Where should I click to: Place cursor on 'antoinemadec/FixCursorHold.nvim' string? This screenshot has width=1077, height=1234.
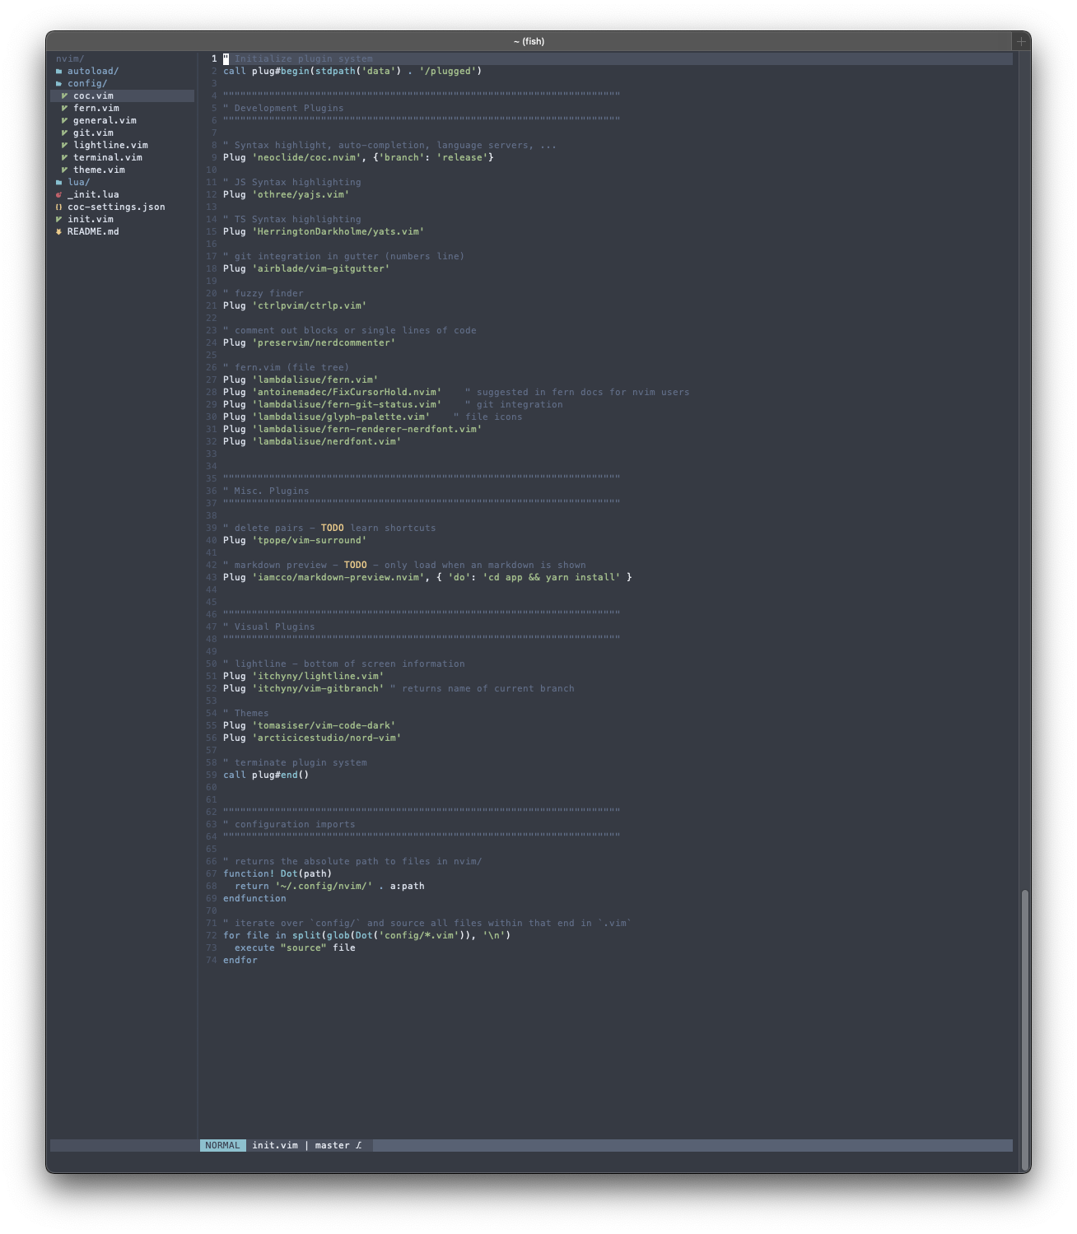[347, 392]
